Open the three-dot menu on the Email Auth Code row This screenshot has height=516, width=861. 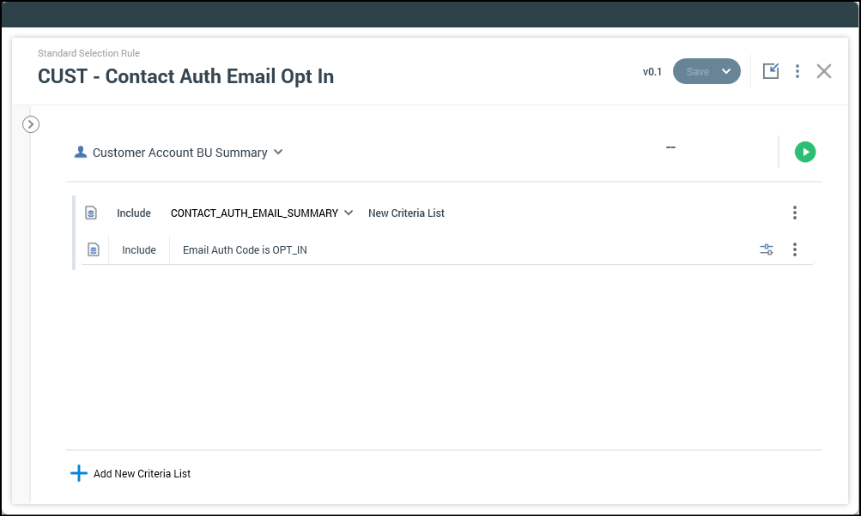coord(795,249)
